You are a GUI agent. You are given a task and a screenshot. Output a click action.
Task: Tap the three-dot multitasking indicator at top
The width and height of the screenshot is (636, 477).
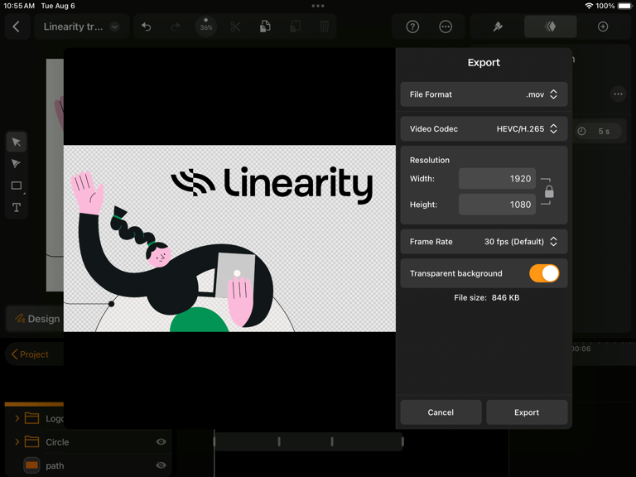click(318, 6)
